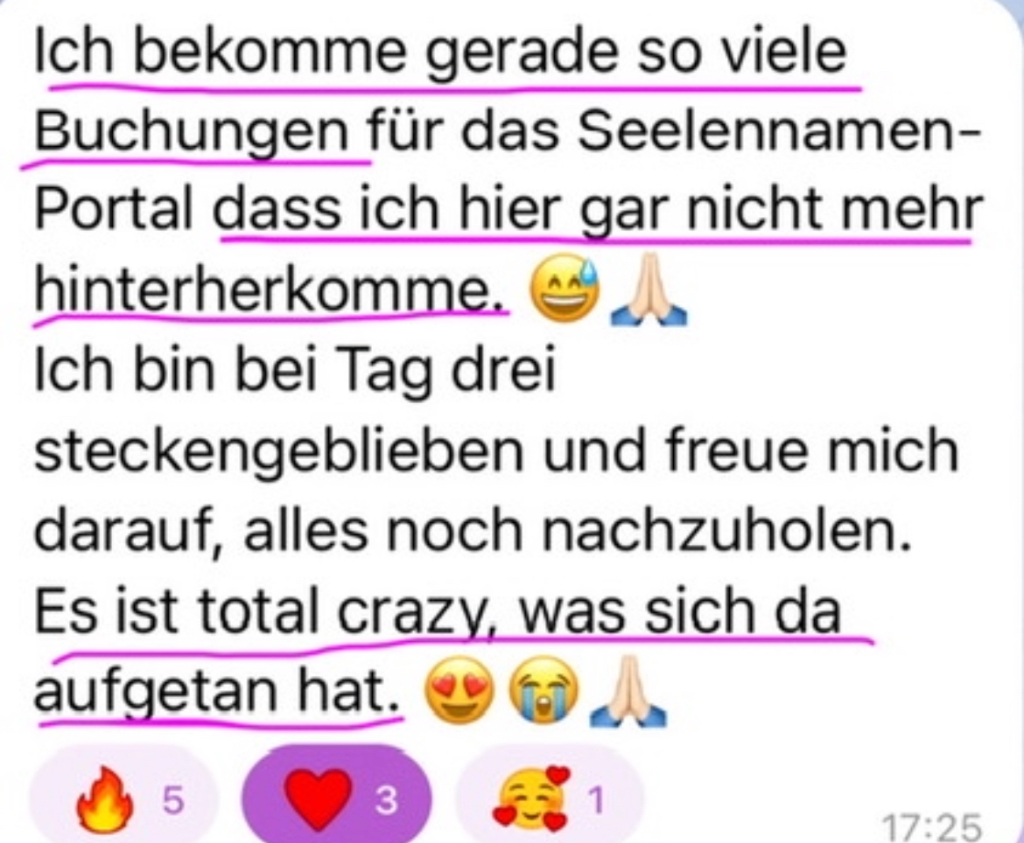The width and height of the screenshot is (1024, 843).
Task: Click the phrase freue mich
Action: click(x=811, y=450)
